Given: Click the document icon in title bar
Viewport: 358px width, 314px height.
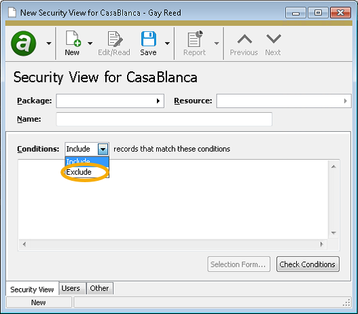Looking at the screenshot, I should click(x=12, y=12).
